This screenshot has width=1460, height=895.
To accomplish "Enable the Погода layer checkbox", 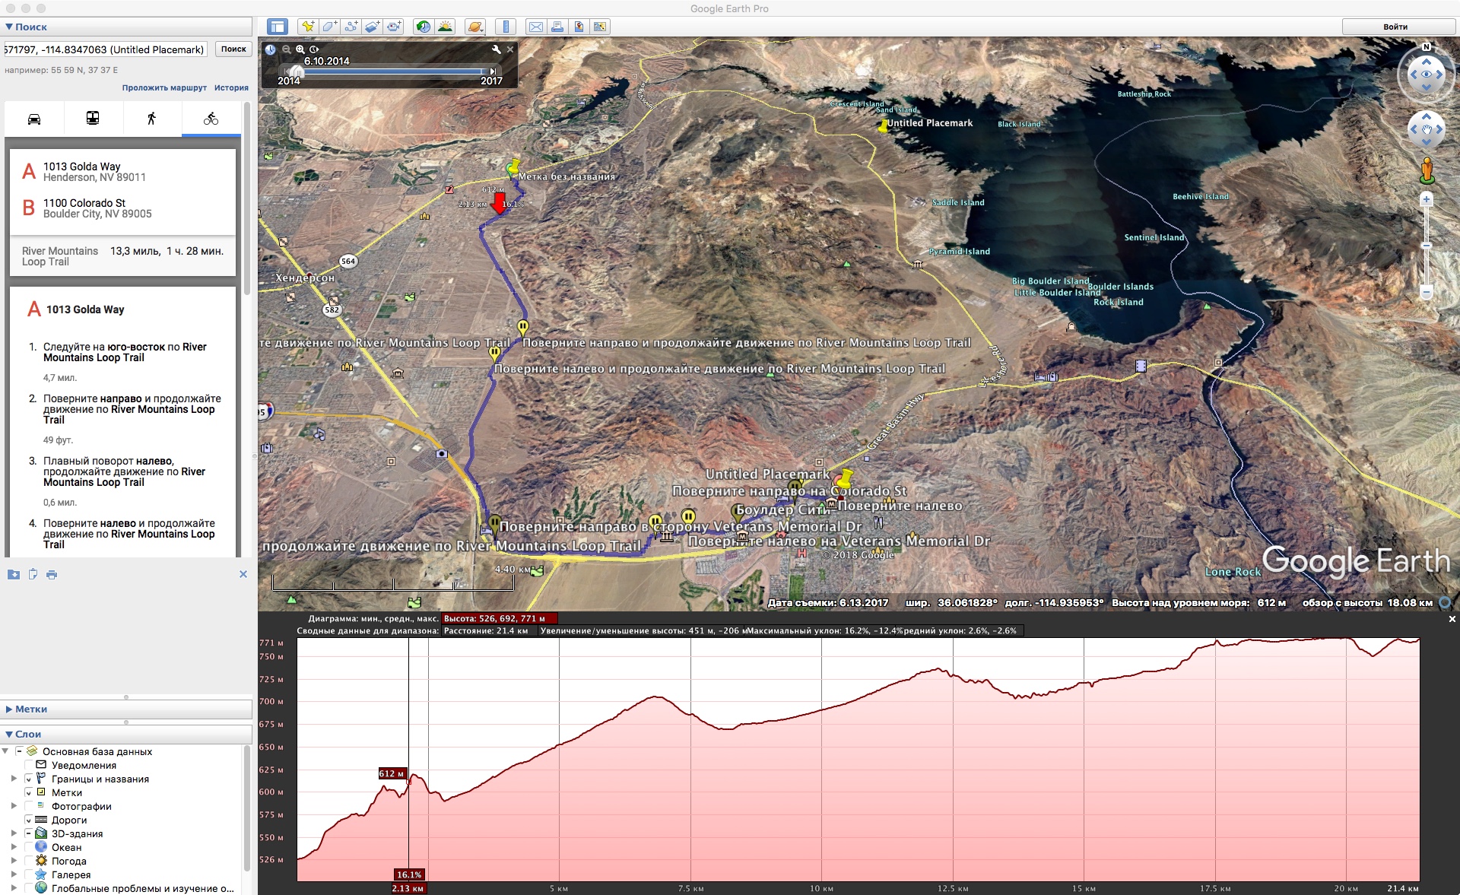I will click(x=29, y=861).
